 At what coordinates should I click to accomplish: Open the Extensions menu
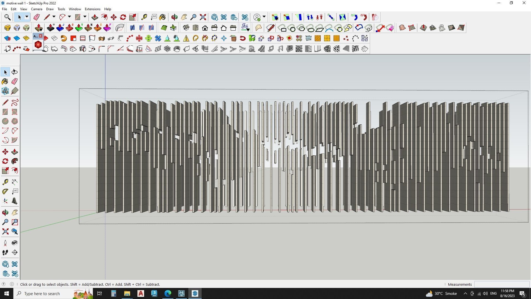(x=92, y=9)
